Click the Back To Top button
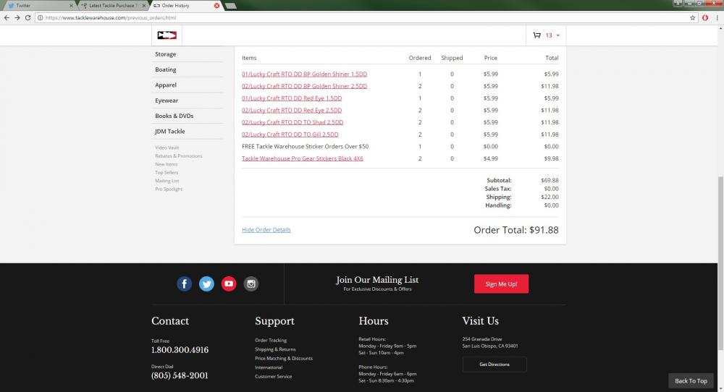This screenshot has width=724, height=392. [x=691, y=381]
